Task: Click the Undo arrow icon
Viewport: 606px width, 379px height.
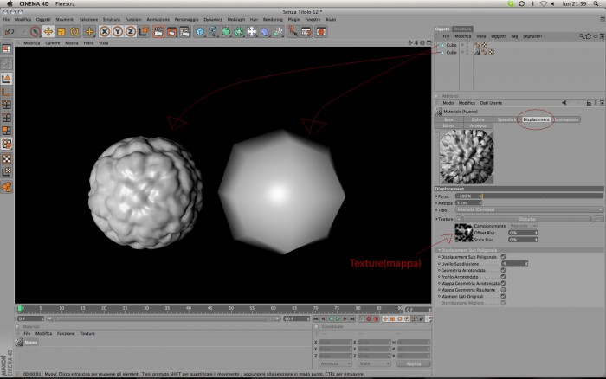Action: point(10,32)
